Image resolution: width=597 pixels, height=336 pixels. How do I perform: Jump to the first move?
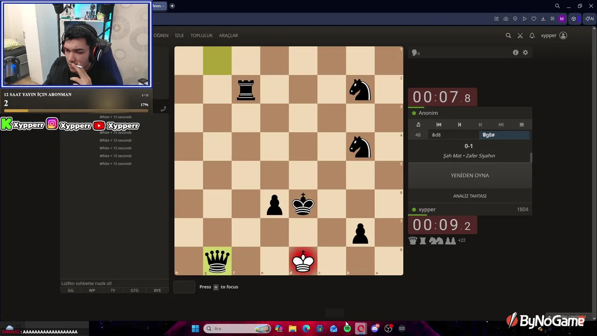tap(439, 125)
